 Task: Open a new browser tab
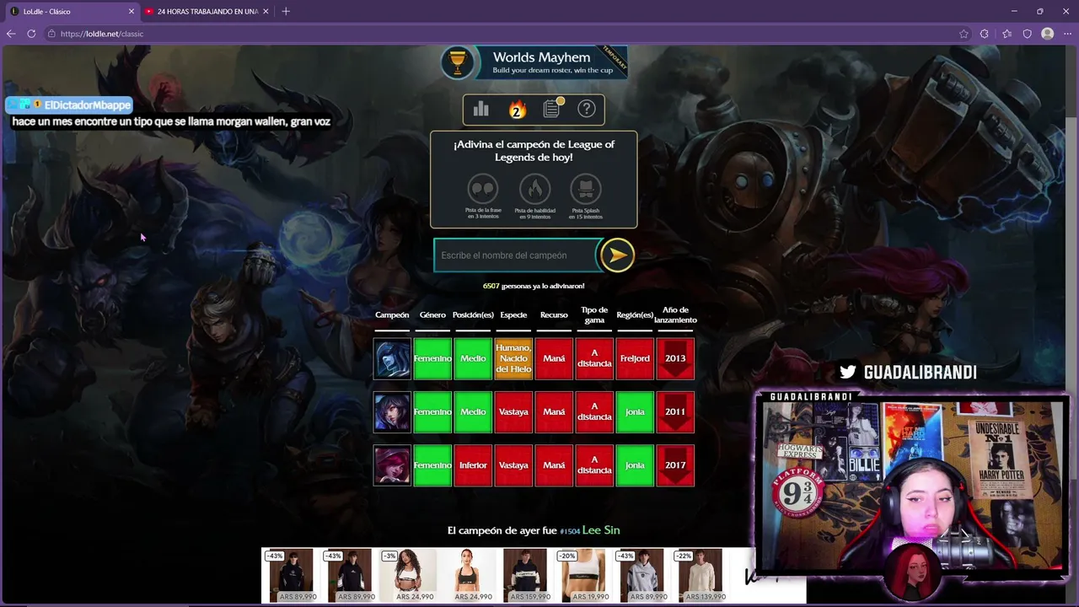(286, 12)
